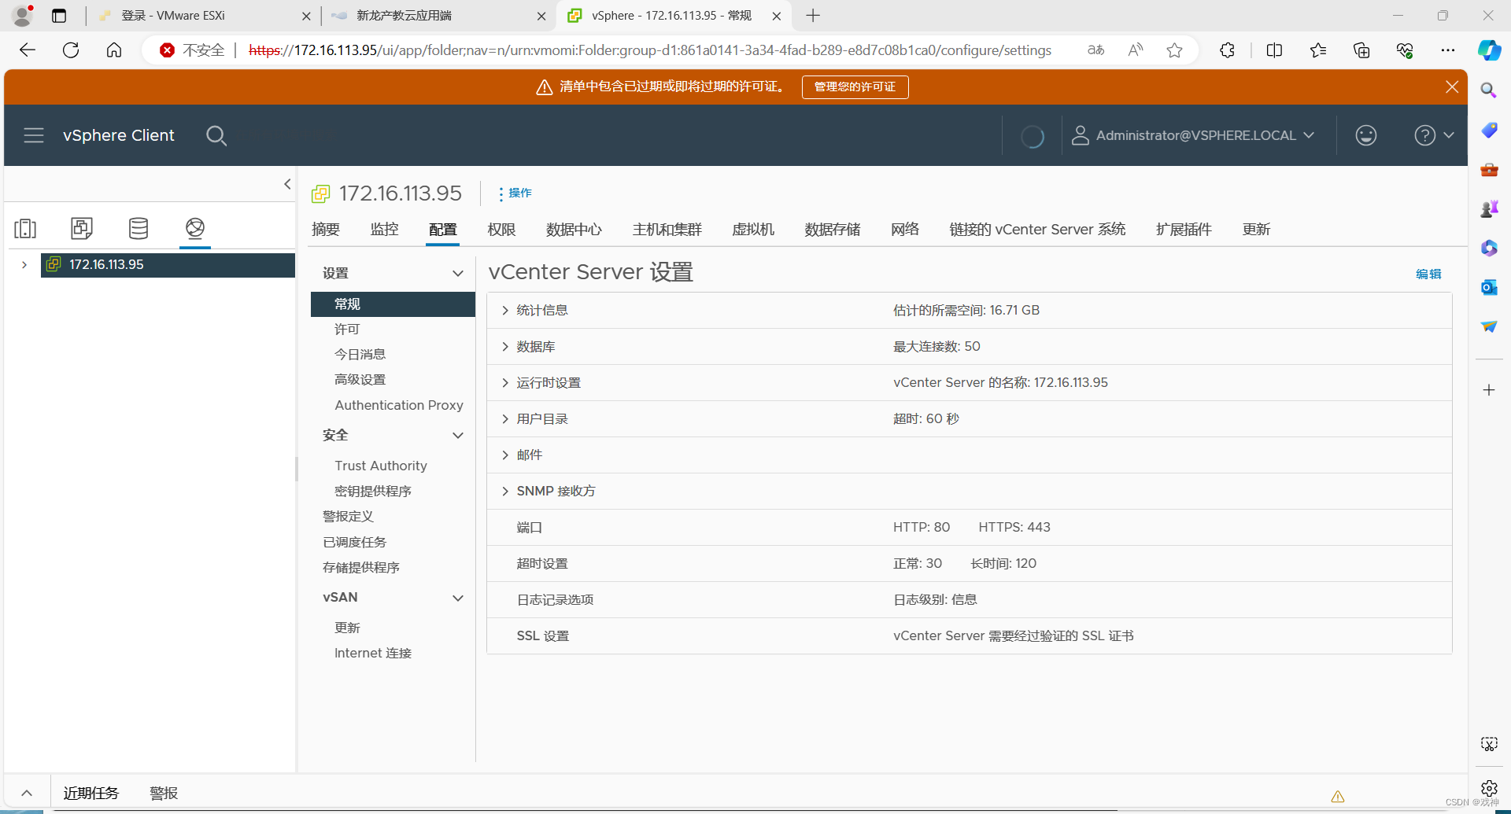The height and width of the screenshot is (814, 1511).
Task: Switch to the 监控 tab
Action: (384, 229)
